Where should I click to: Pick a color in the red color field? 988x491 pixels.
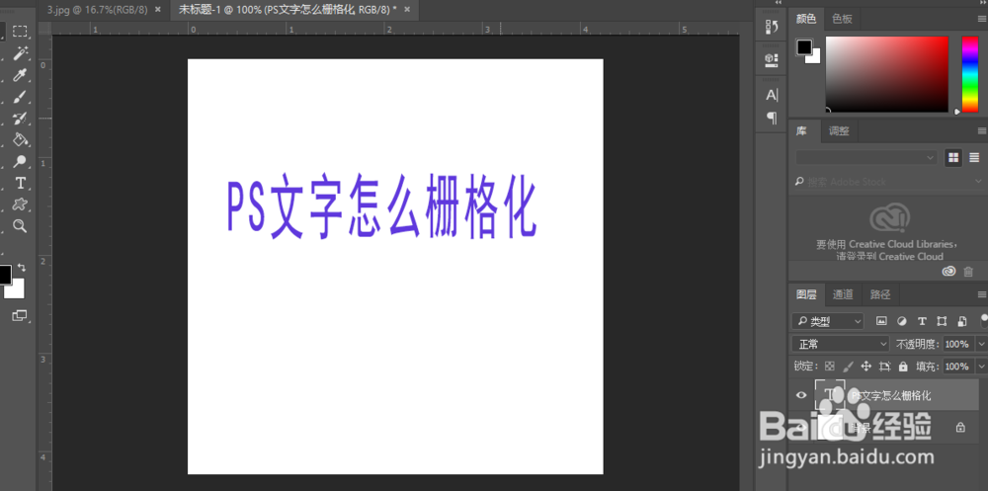coord(886,74)
